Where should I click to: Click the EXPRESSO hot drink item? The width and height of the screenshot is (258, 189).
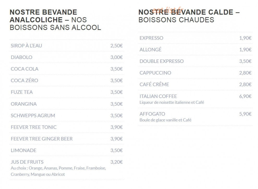195,38
